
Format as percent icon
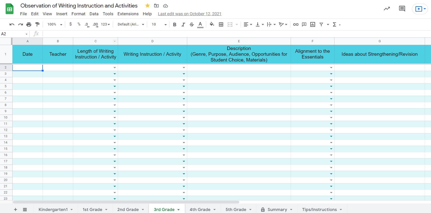[x=79, y=24]
